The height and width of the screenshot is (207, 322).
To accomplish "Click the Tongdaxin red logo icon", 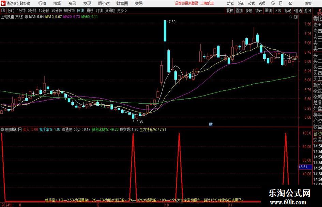I will point(3,3).
